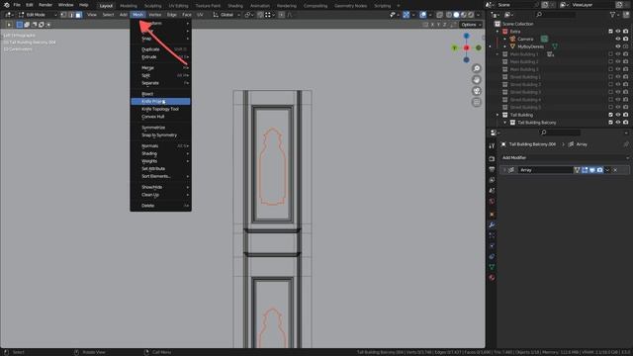The width and height of the screenshot is (633, 356).
Task: Open the Material properties tab
Action: pyautogui.click(x=492, y=277)
